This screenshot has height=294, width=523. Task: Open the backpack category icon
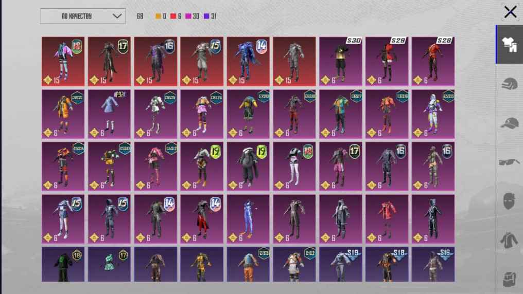pos(509,279)
